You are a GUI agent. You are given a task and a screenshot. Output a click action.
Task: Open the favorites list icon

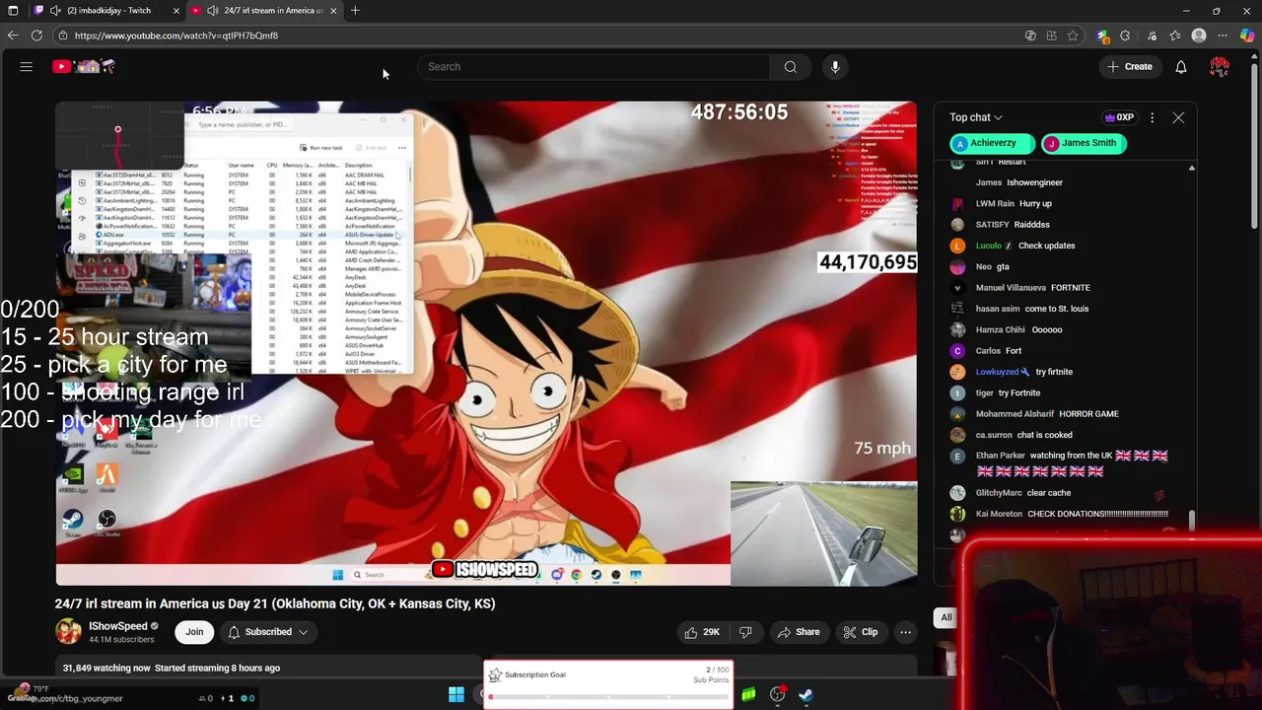1175,35
